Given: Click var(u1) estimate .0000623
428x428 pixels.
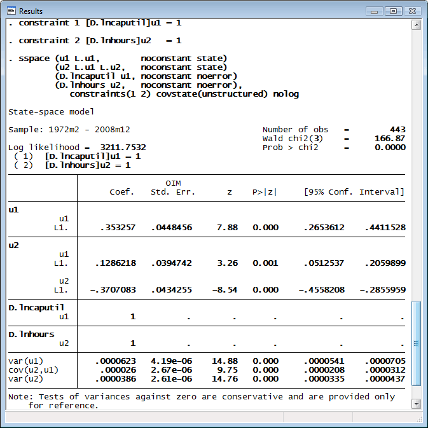Looking at the screenshot, I should (x=116, y=361).
